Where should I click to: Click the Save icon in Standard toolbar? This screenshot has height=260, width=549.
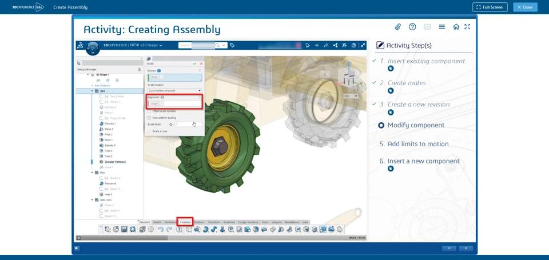tap(124, 230)
